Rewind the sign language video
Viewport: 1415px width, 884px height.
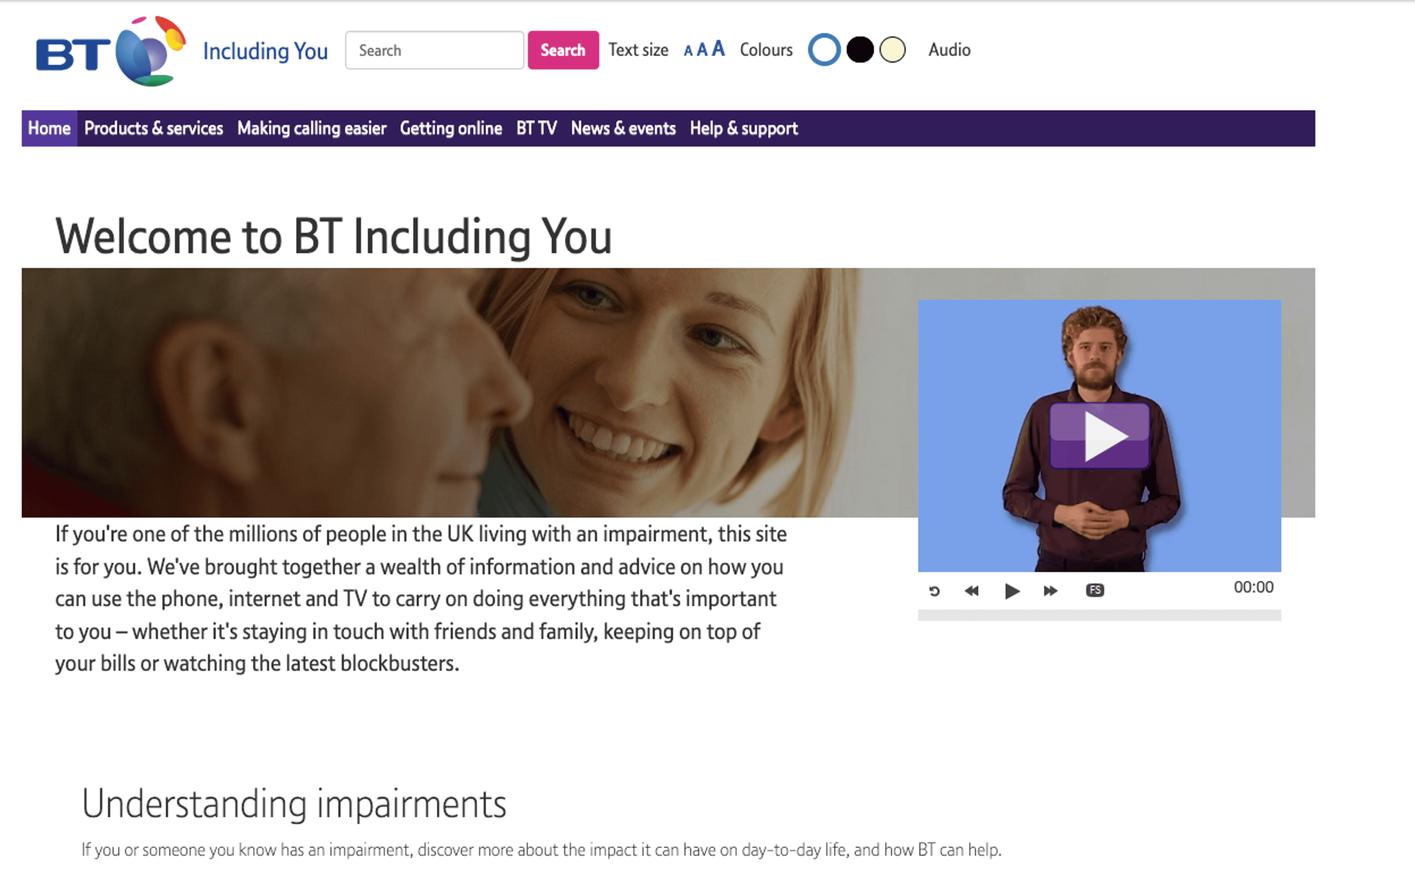(x=971, y=591)
